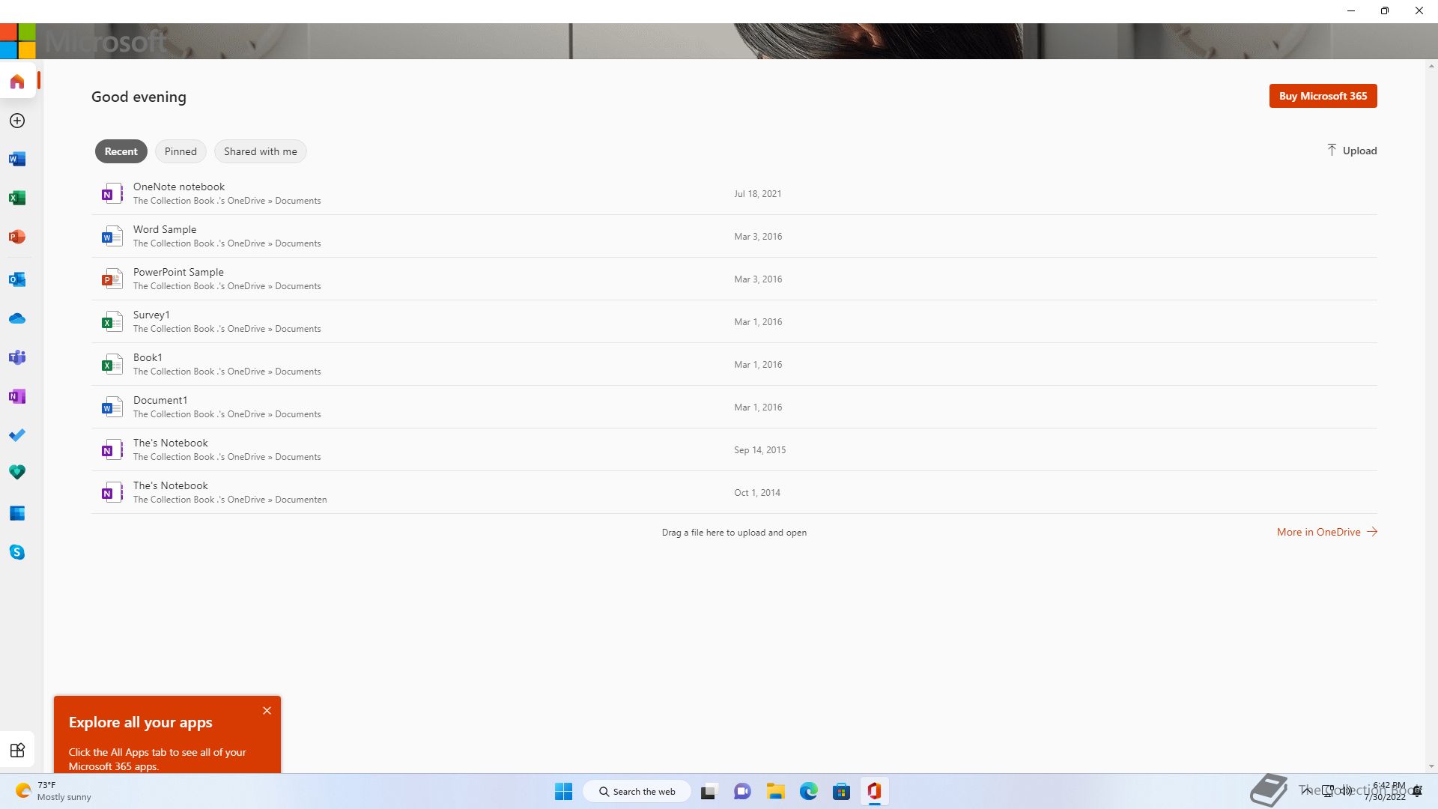Open PowerPoint Sample document

click(734, 279)
